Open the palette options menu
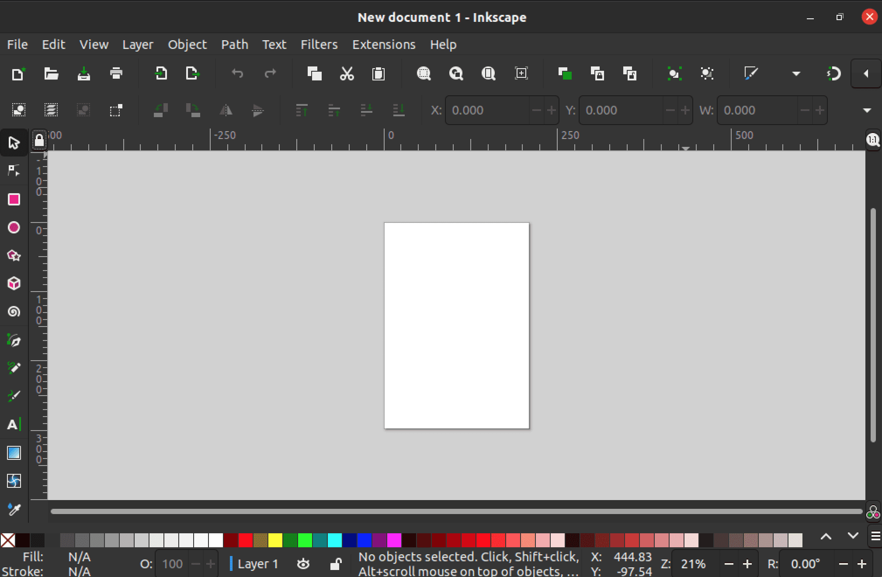 (875, 536)
